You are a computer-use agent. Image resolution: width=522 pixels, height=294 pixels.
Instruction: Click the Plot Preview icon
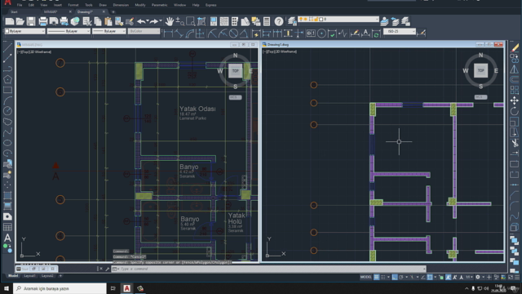coord(54,22)
